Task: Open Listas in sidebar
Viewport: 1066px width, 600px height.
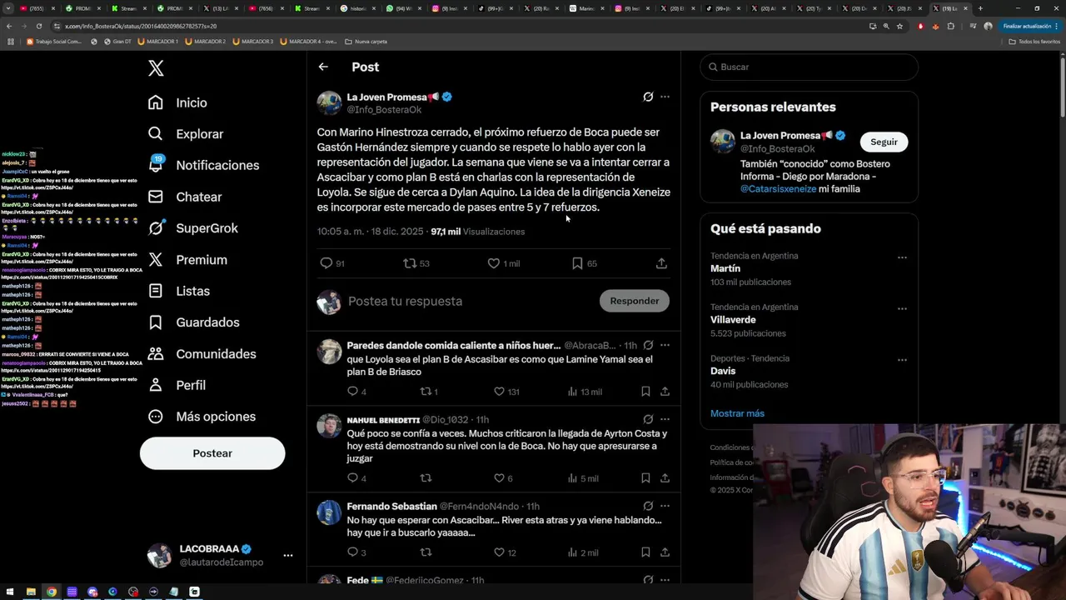Action: click(178, 291)
